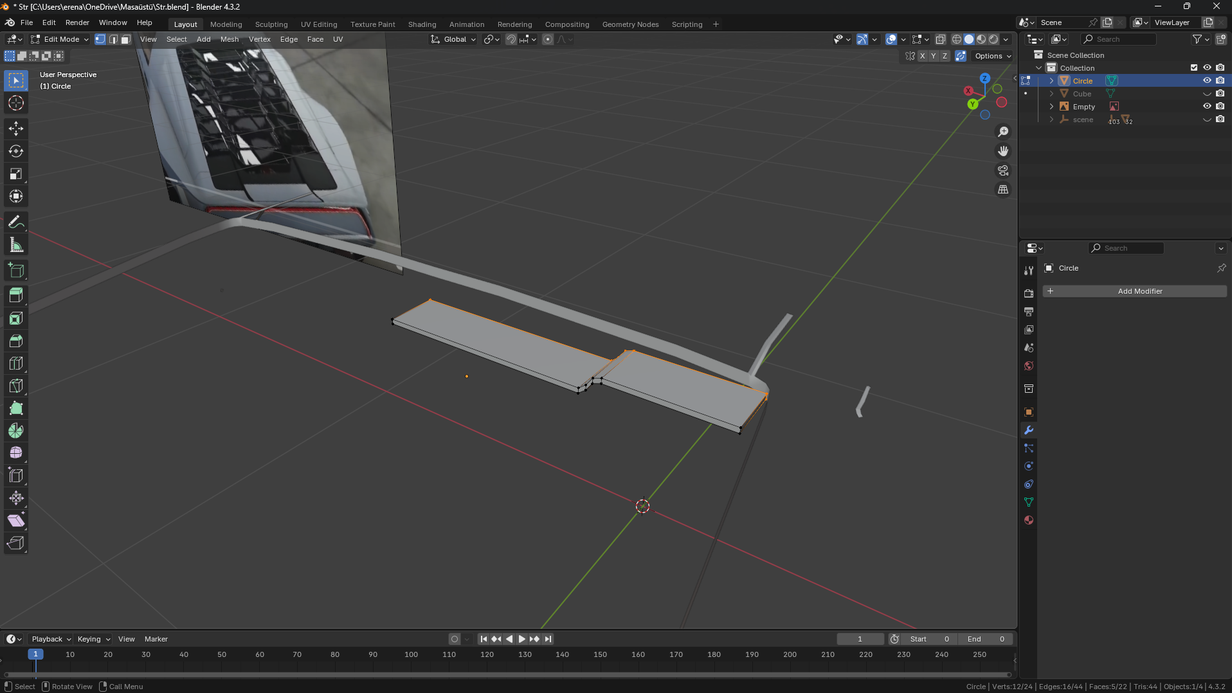
Task: Open the World properties tab icon
Action: pos(1029,366)
